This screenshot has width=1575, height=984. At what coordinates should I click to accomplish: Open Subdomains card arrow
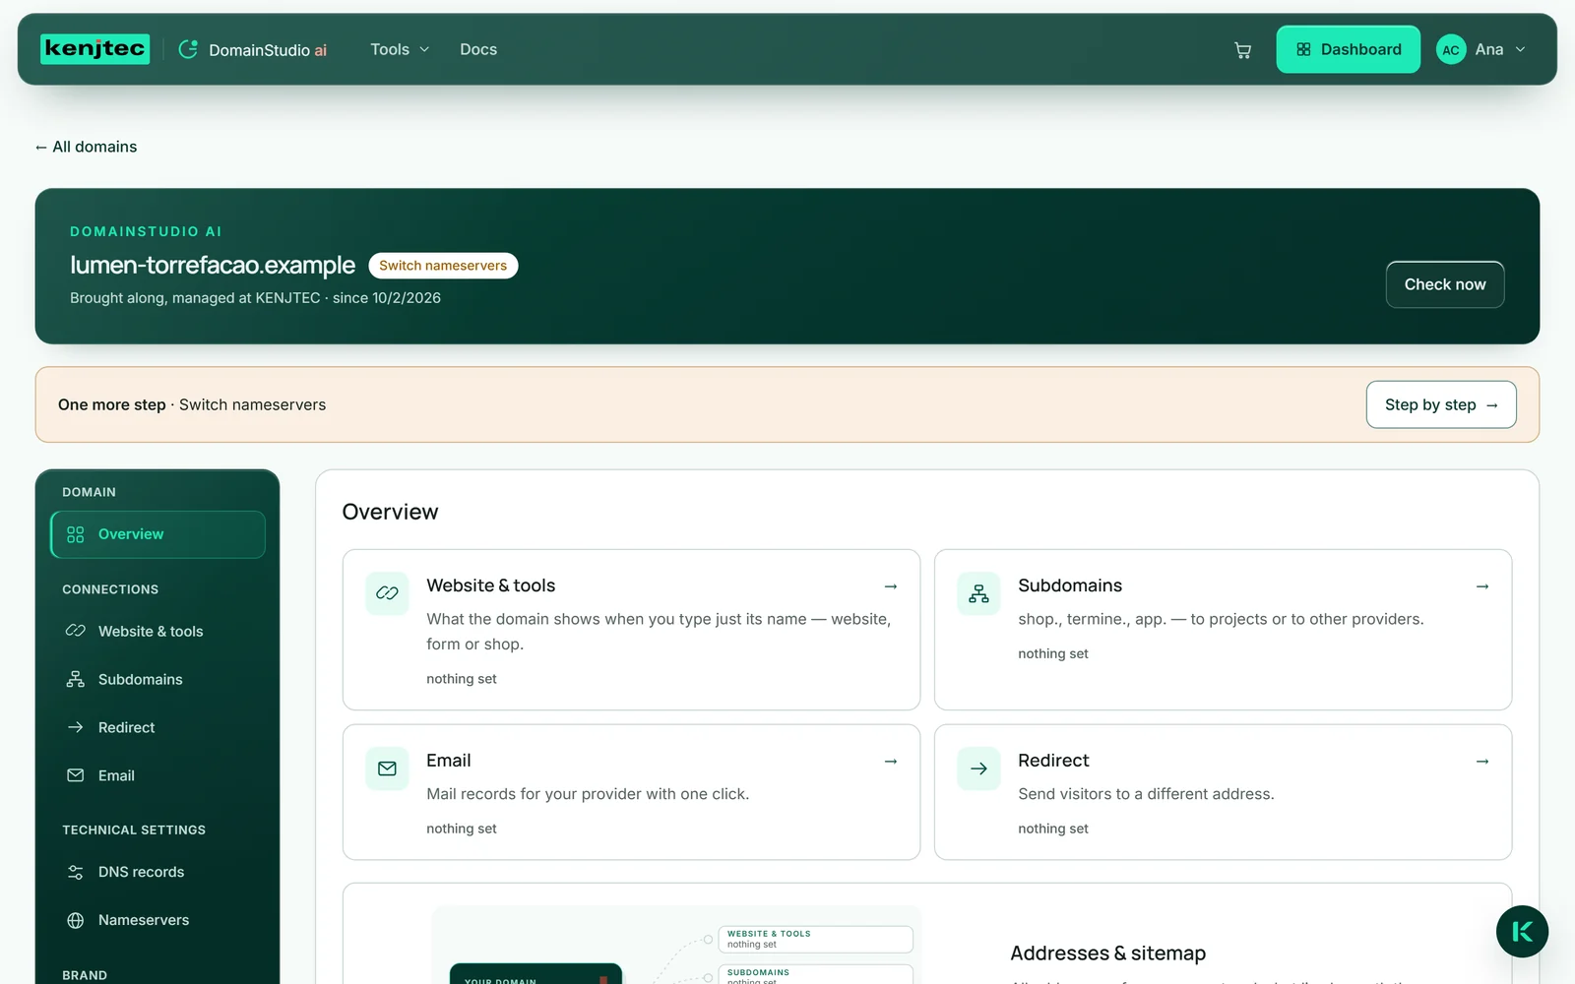1482,586
